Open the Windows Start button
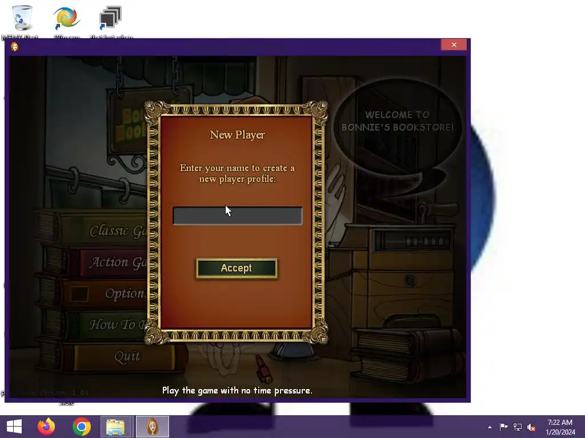Image resolution: width=585 pixels, height=438 pixels. coord(14,427)
